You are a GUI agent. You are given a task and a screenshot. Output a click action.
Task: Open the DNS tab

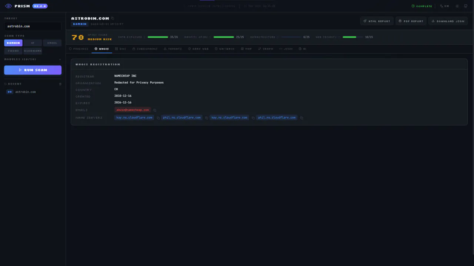click(x=121, y=49)
